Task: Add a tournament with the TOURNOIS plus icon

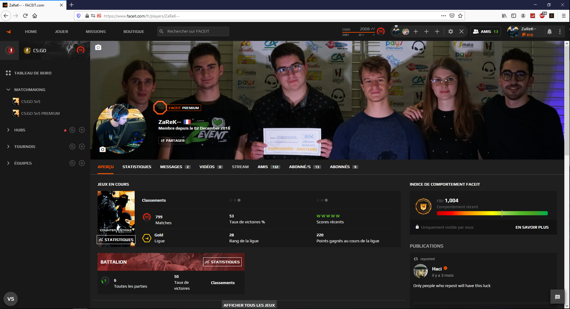Action: click(82, 146)
